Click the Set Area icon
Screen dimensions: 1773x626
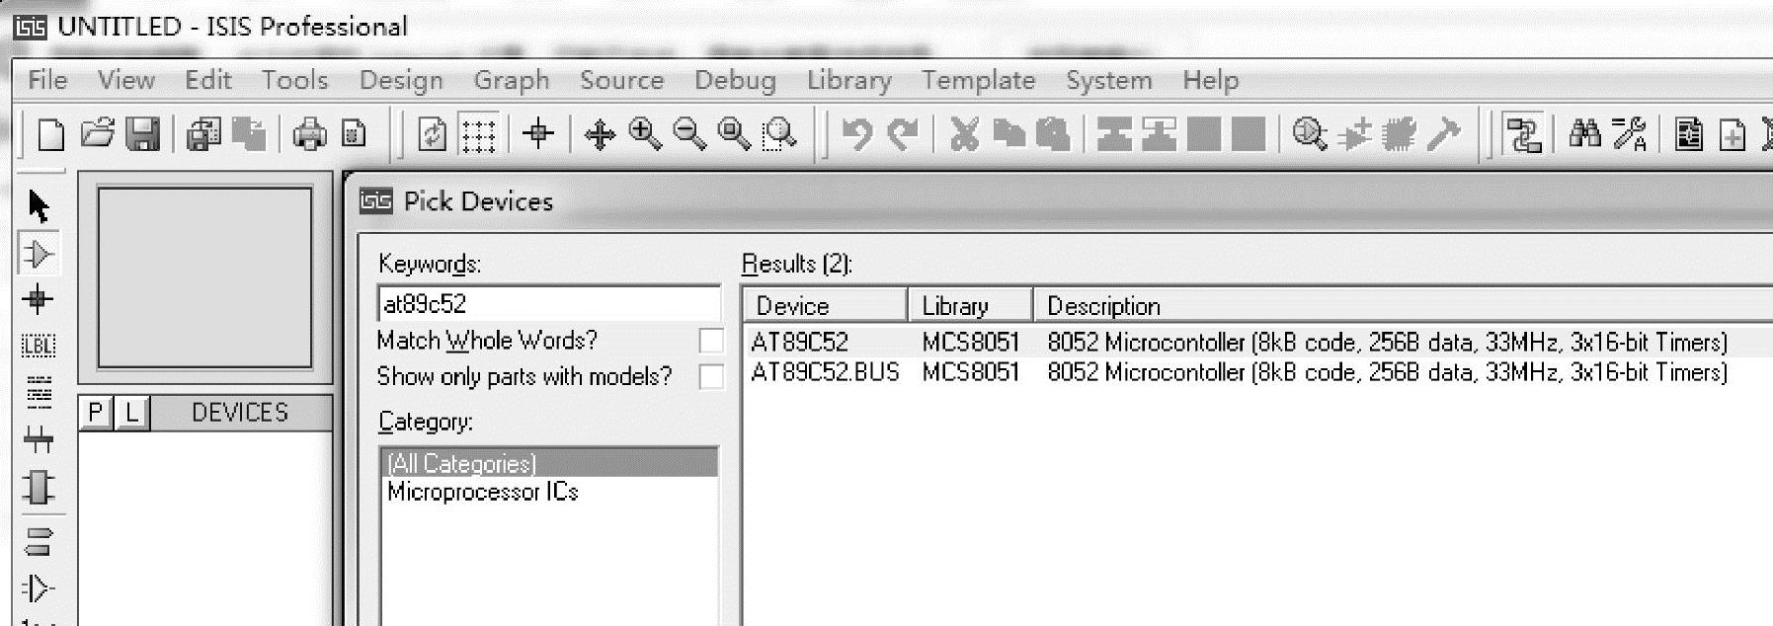click(x=354, y=133)
